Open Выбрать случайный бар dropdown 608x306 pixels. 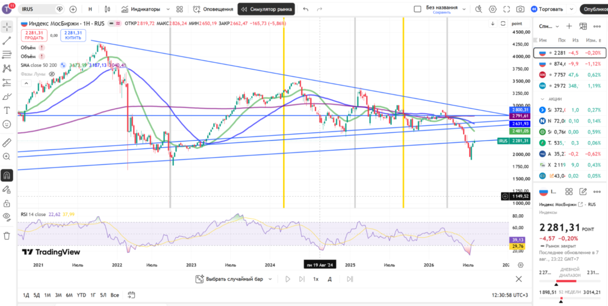233,279
